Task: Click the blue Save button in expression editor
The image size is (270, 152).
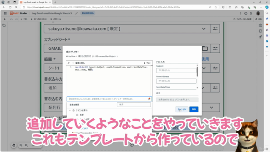Action: coord(194,109)
